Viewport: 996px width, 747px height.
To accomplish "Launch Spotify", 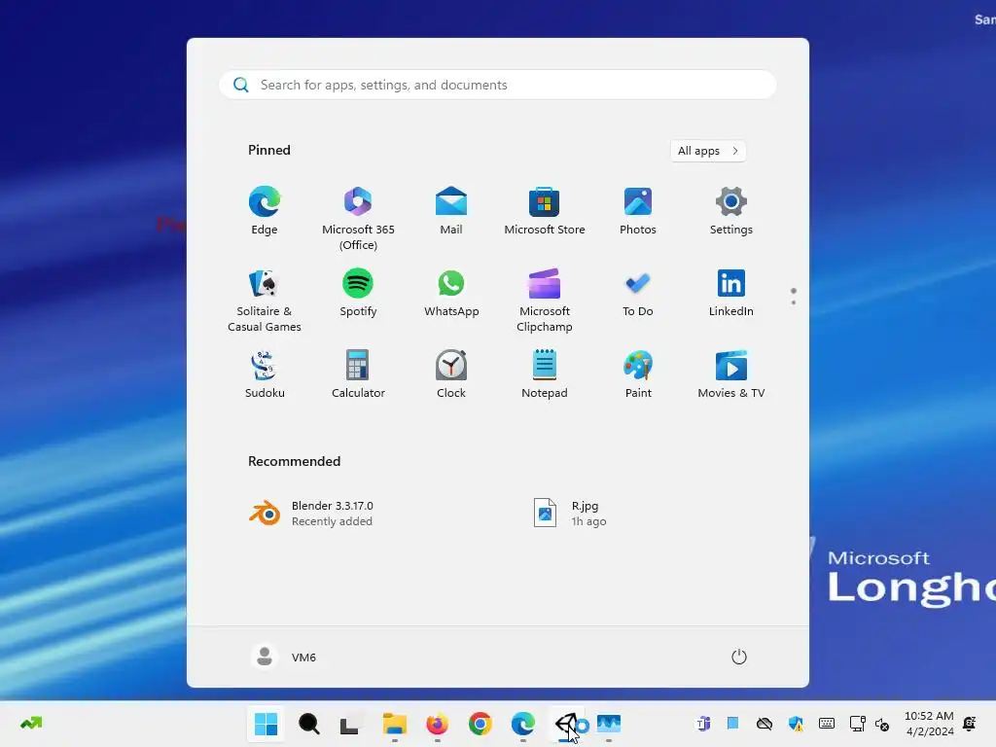I will (358, 294).
